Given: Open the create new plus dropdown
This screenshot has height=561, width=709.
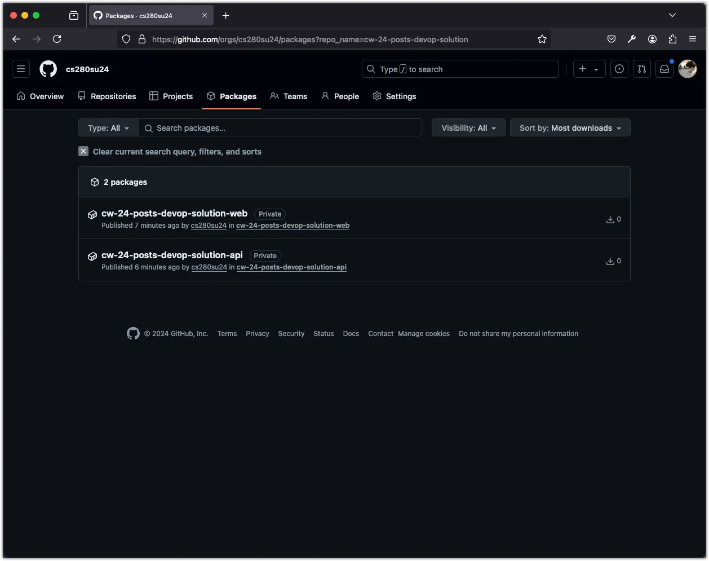Looking at the screenshot, I should click(x=589, y=69).
